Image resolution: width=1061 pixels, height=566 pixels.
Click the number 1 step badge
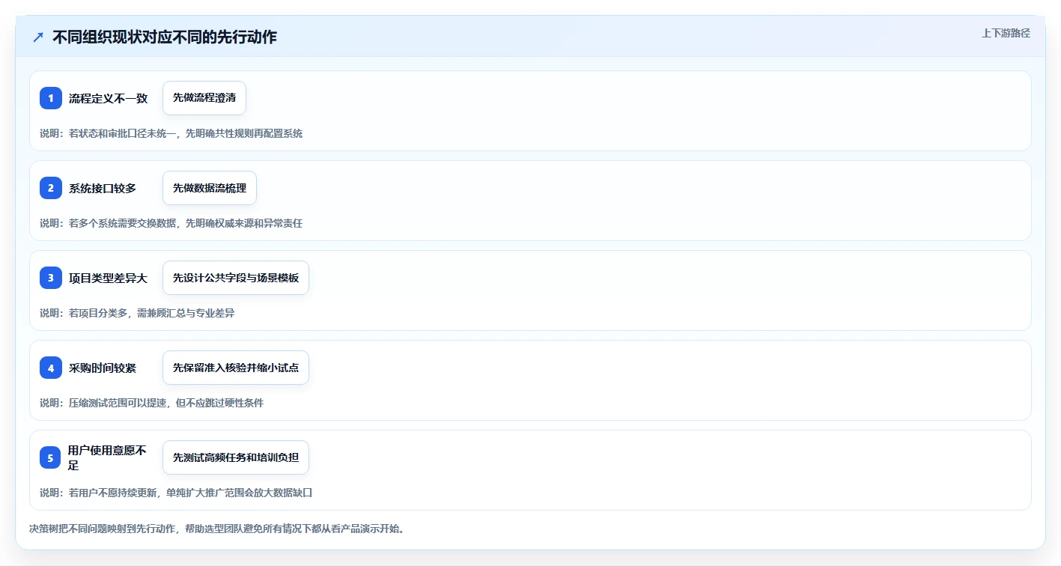pyautogui.click(x=51, y=98)
